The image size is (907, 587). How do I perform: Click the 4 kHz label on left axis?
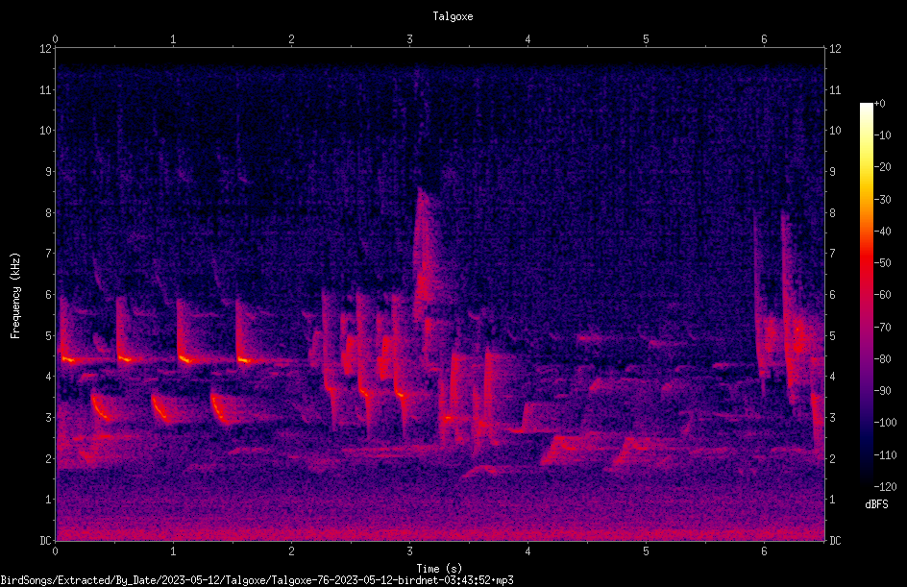coord(49,377)
